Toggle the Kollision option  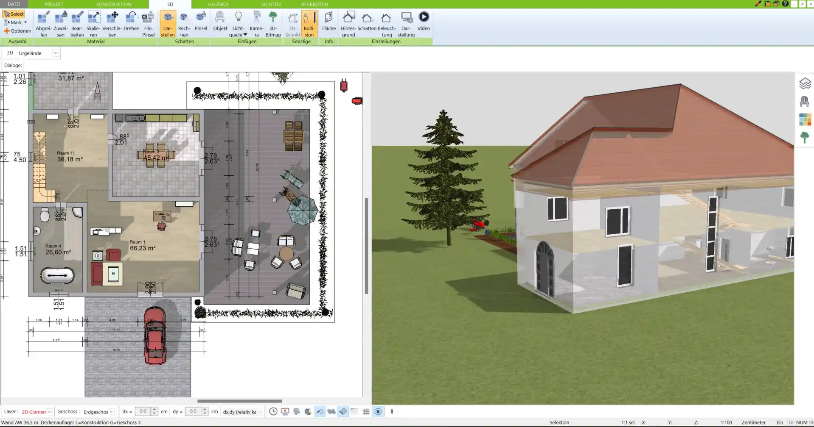309,24
